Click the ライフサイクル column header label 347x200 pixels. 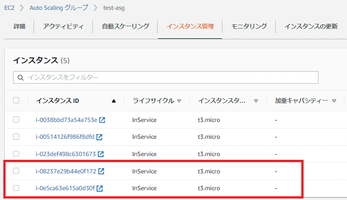click(153, 101)
